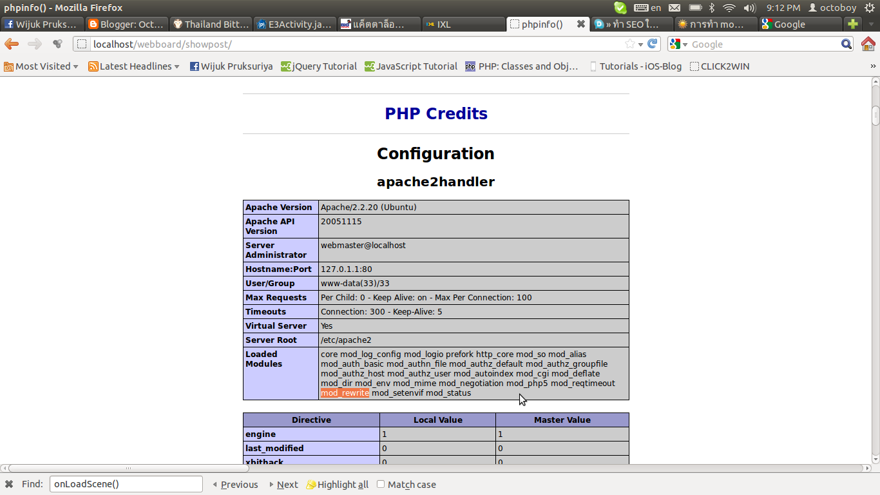Image resolution: width=880 pixels, height=495 pixels.
Task: Click in the Find text field
Action: tap(126, 484)
